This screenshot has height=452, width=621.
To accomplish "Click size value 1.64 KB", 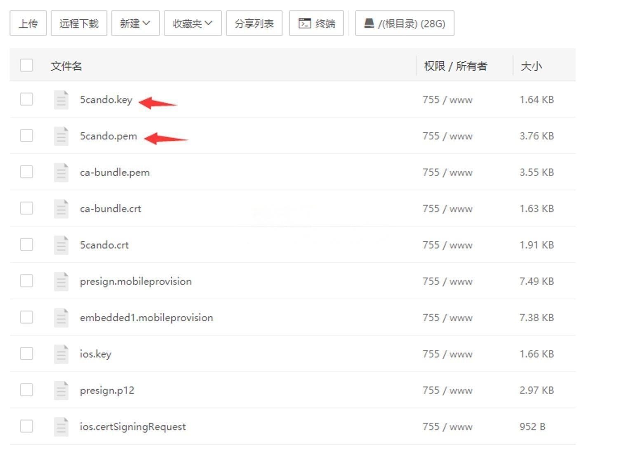I will tap(536, 100).
